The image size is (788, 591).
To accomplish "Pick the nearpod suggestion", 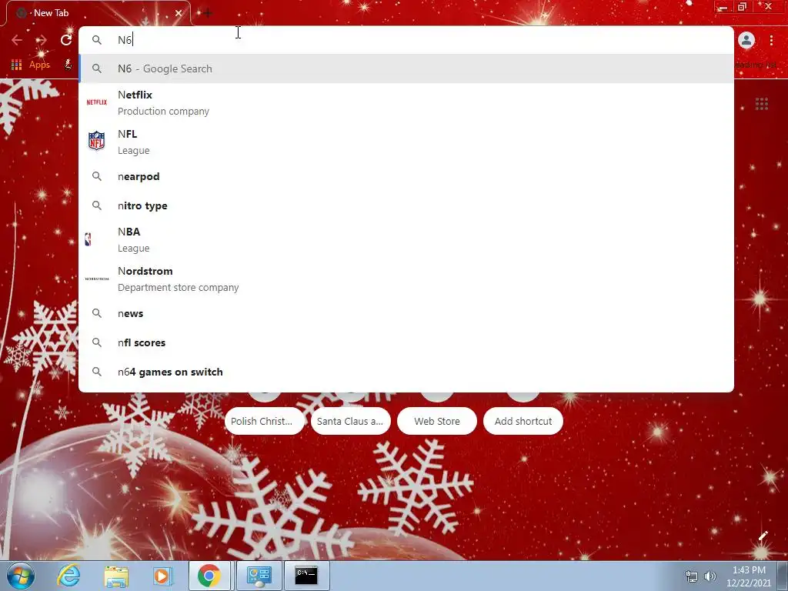I will pyautogui.click(x=406, y=176).
